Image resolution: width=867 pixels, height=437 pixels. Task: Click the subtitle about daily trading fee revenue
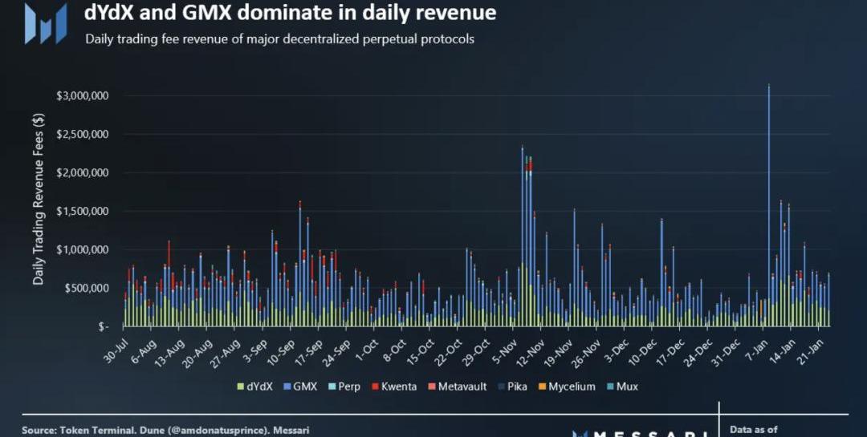tap(279, 39)
